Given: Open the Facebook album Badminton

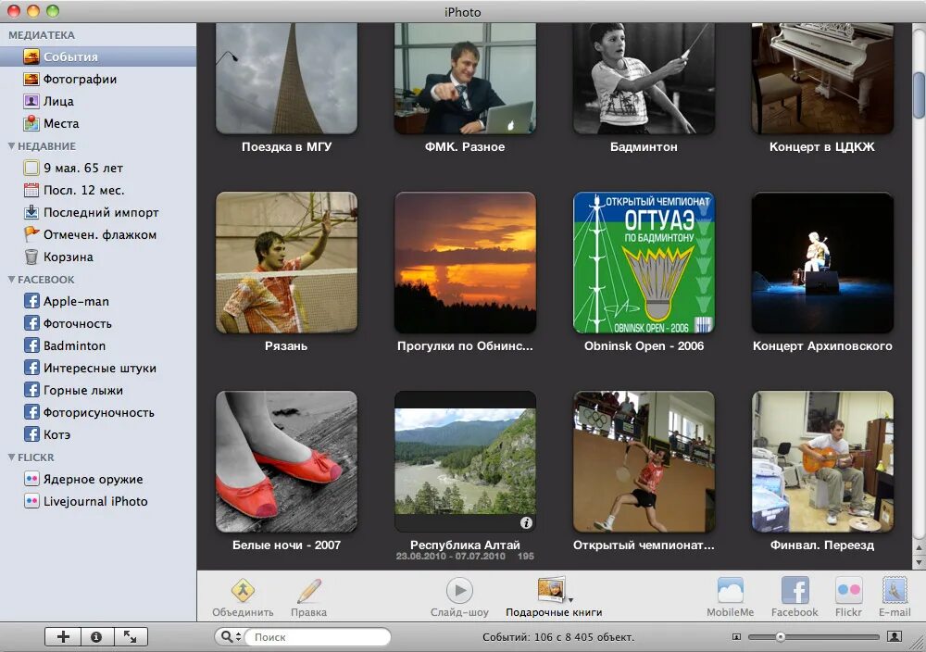Looking at the screenshot, I should pos(98,345).
